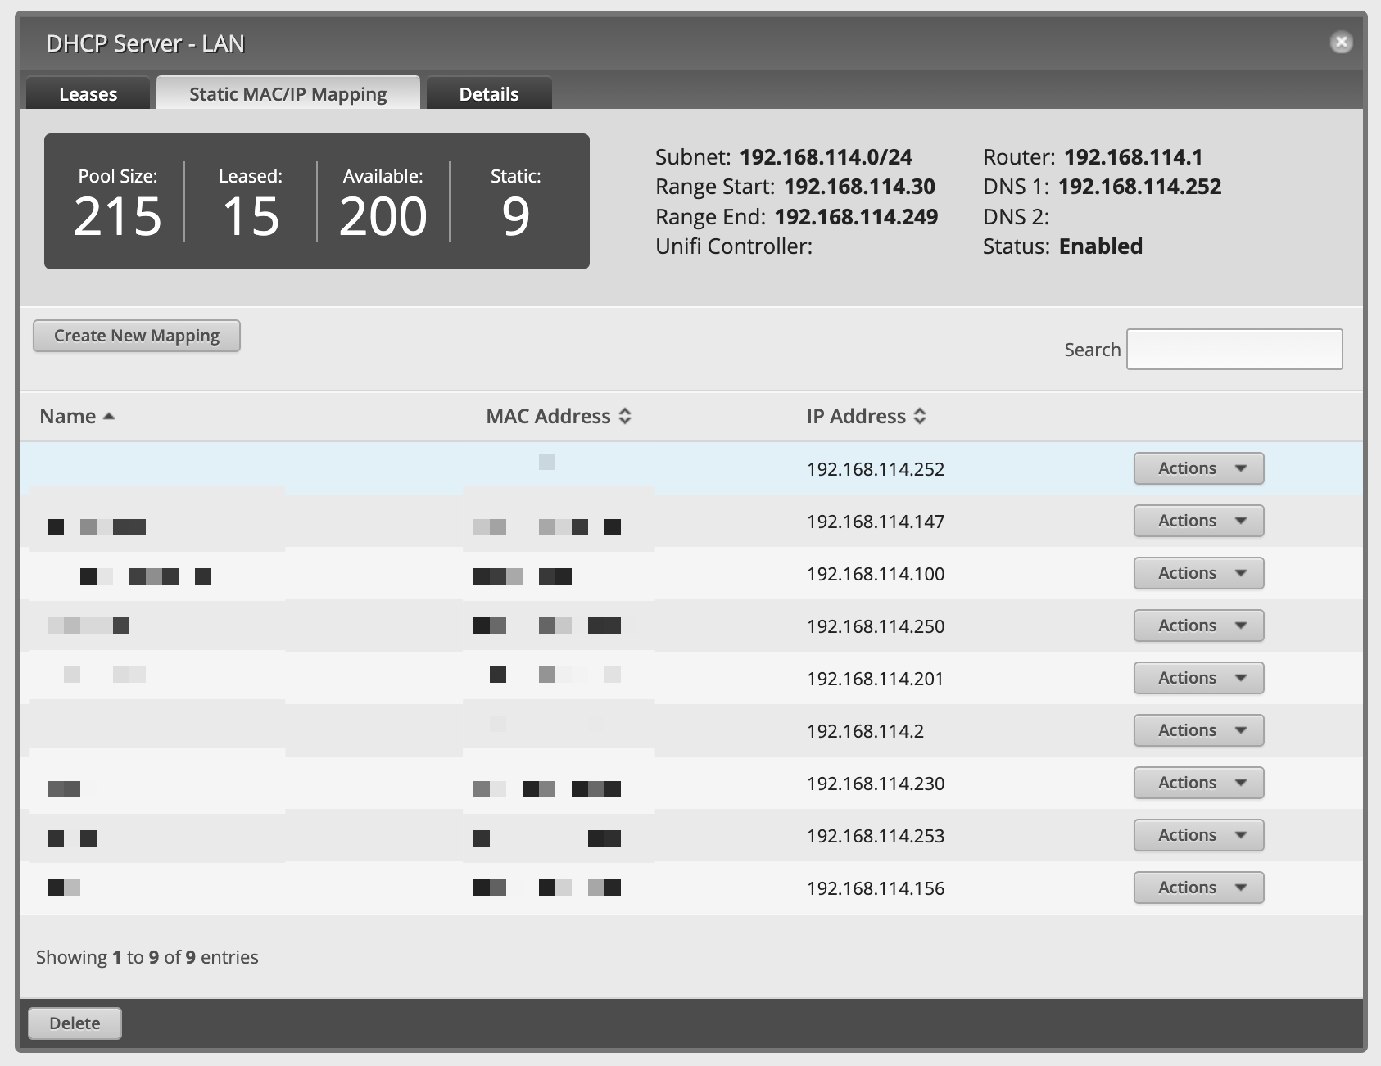Expand Actions menu for 192.168.114.100
This screenshot has width=1381, height=1066.
pyautogui.click(x=1198, y=573)
